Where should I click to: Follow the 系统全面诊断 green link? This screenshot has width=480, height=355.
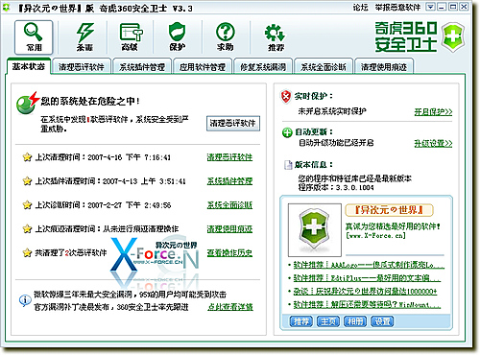coord(229,205)
